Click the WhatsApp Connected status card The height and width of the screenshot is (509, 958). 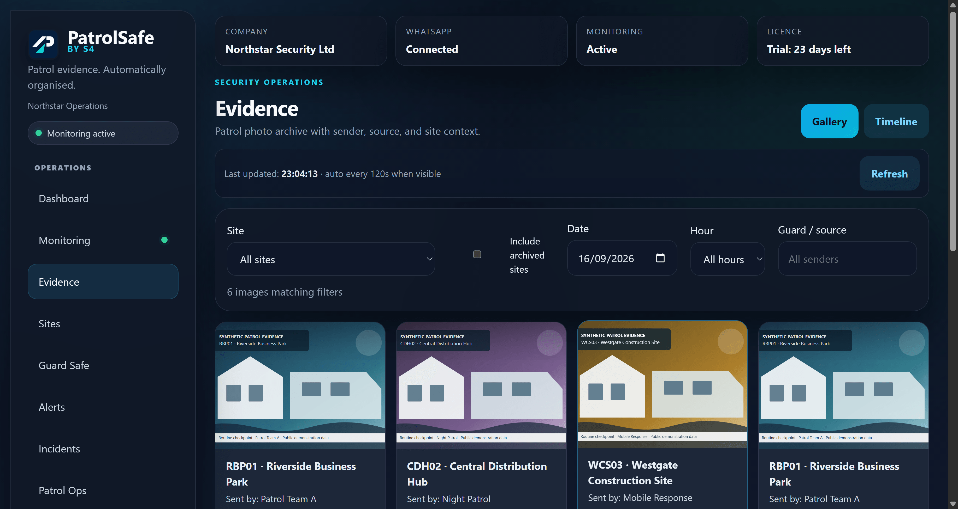(x=481, y=41)
